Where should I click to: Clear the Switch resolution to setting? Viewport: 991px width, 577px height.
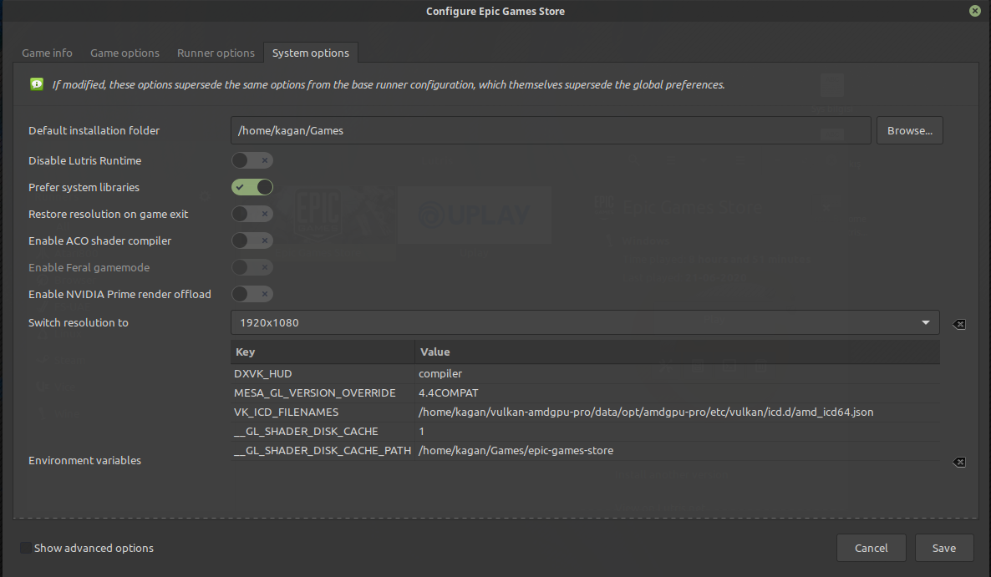958,325
